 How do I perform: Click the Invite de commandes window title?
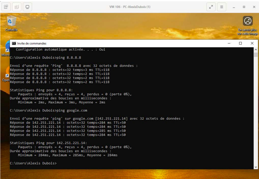pyautogui.click(x=32, y=44)
